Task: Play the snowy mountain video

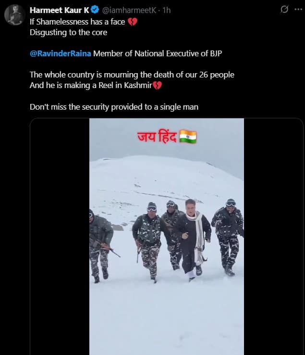Action: [x=167, y=236]
